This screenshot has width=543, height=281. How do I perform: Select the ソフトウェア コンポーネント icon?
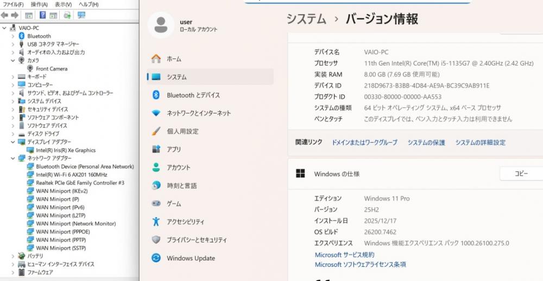point(22,117)
